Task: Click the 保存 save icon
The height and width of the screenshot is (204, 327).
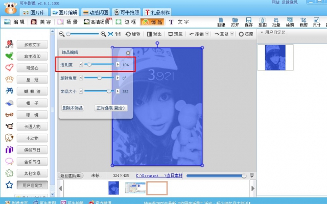Action: (249, 22)
